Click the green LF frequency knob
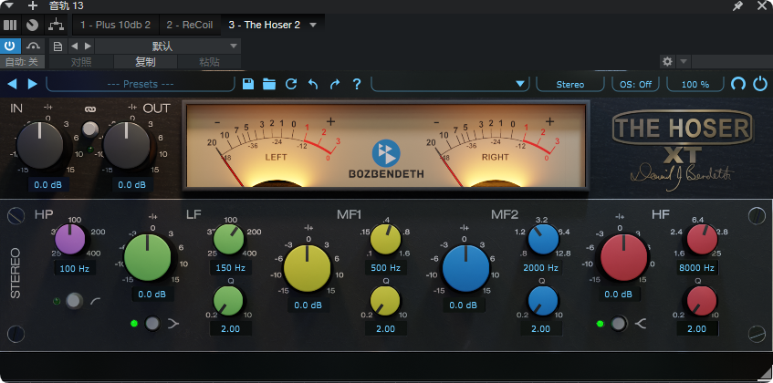 pos(229,239)
